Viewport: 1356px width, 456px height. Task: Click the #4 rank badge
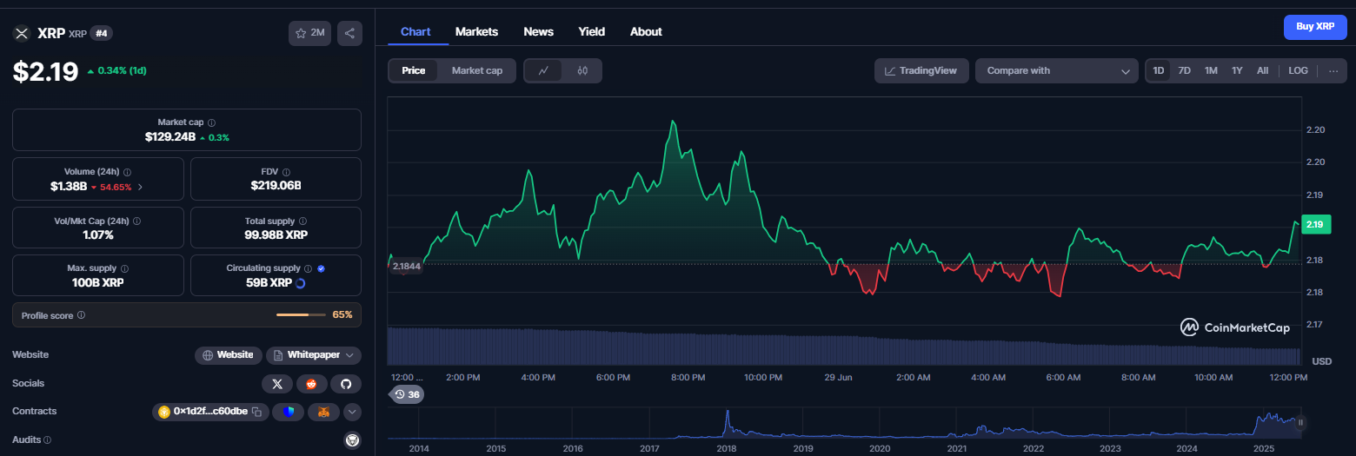pos(102,33)
